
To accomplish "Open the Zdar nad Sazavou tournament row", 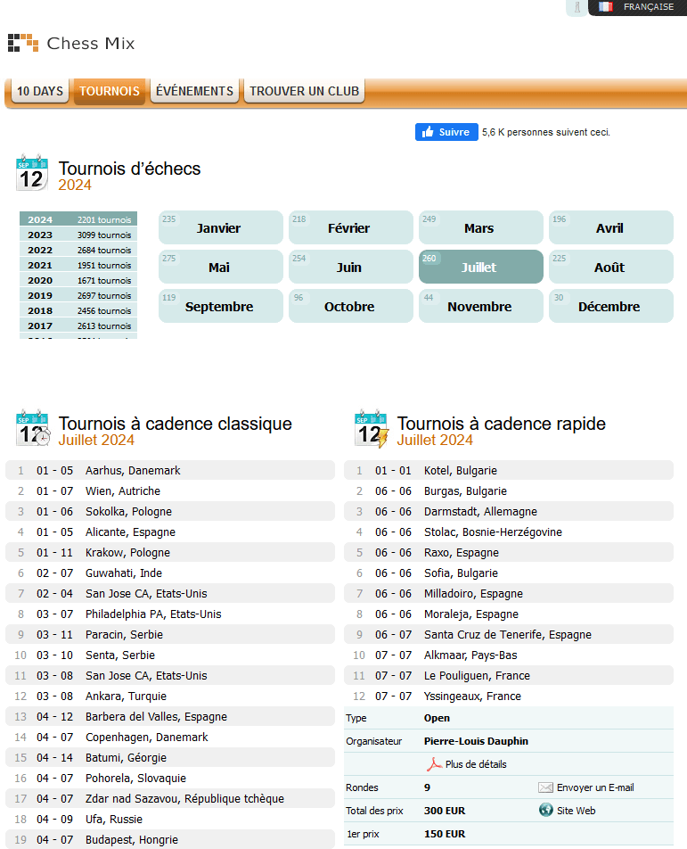I will [170, 799].
